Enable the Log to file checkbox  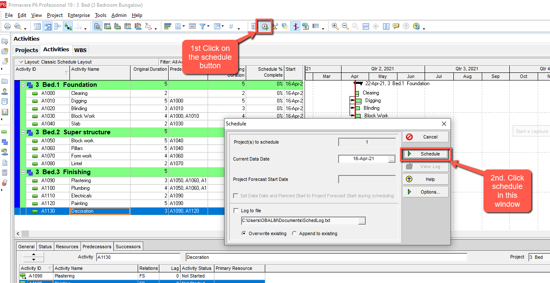click(x=236, y=211)
